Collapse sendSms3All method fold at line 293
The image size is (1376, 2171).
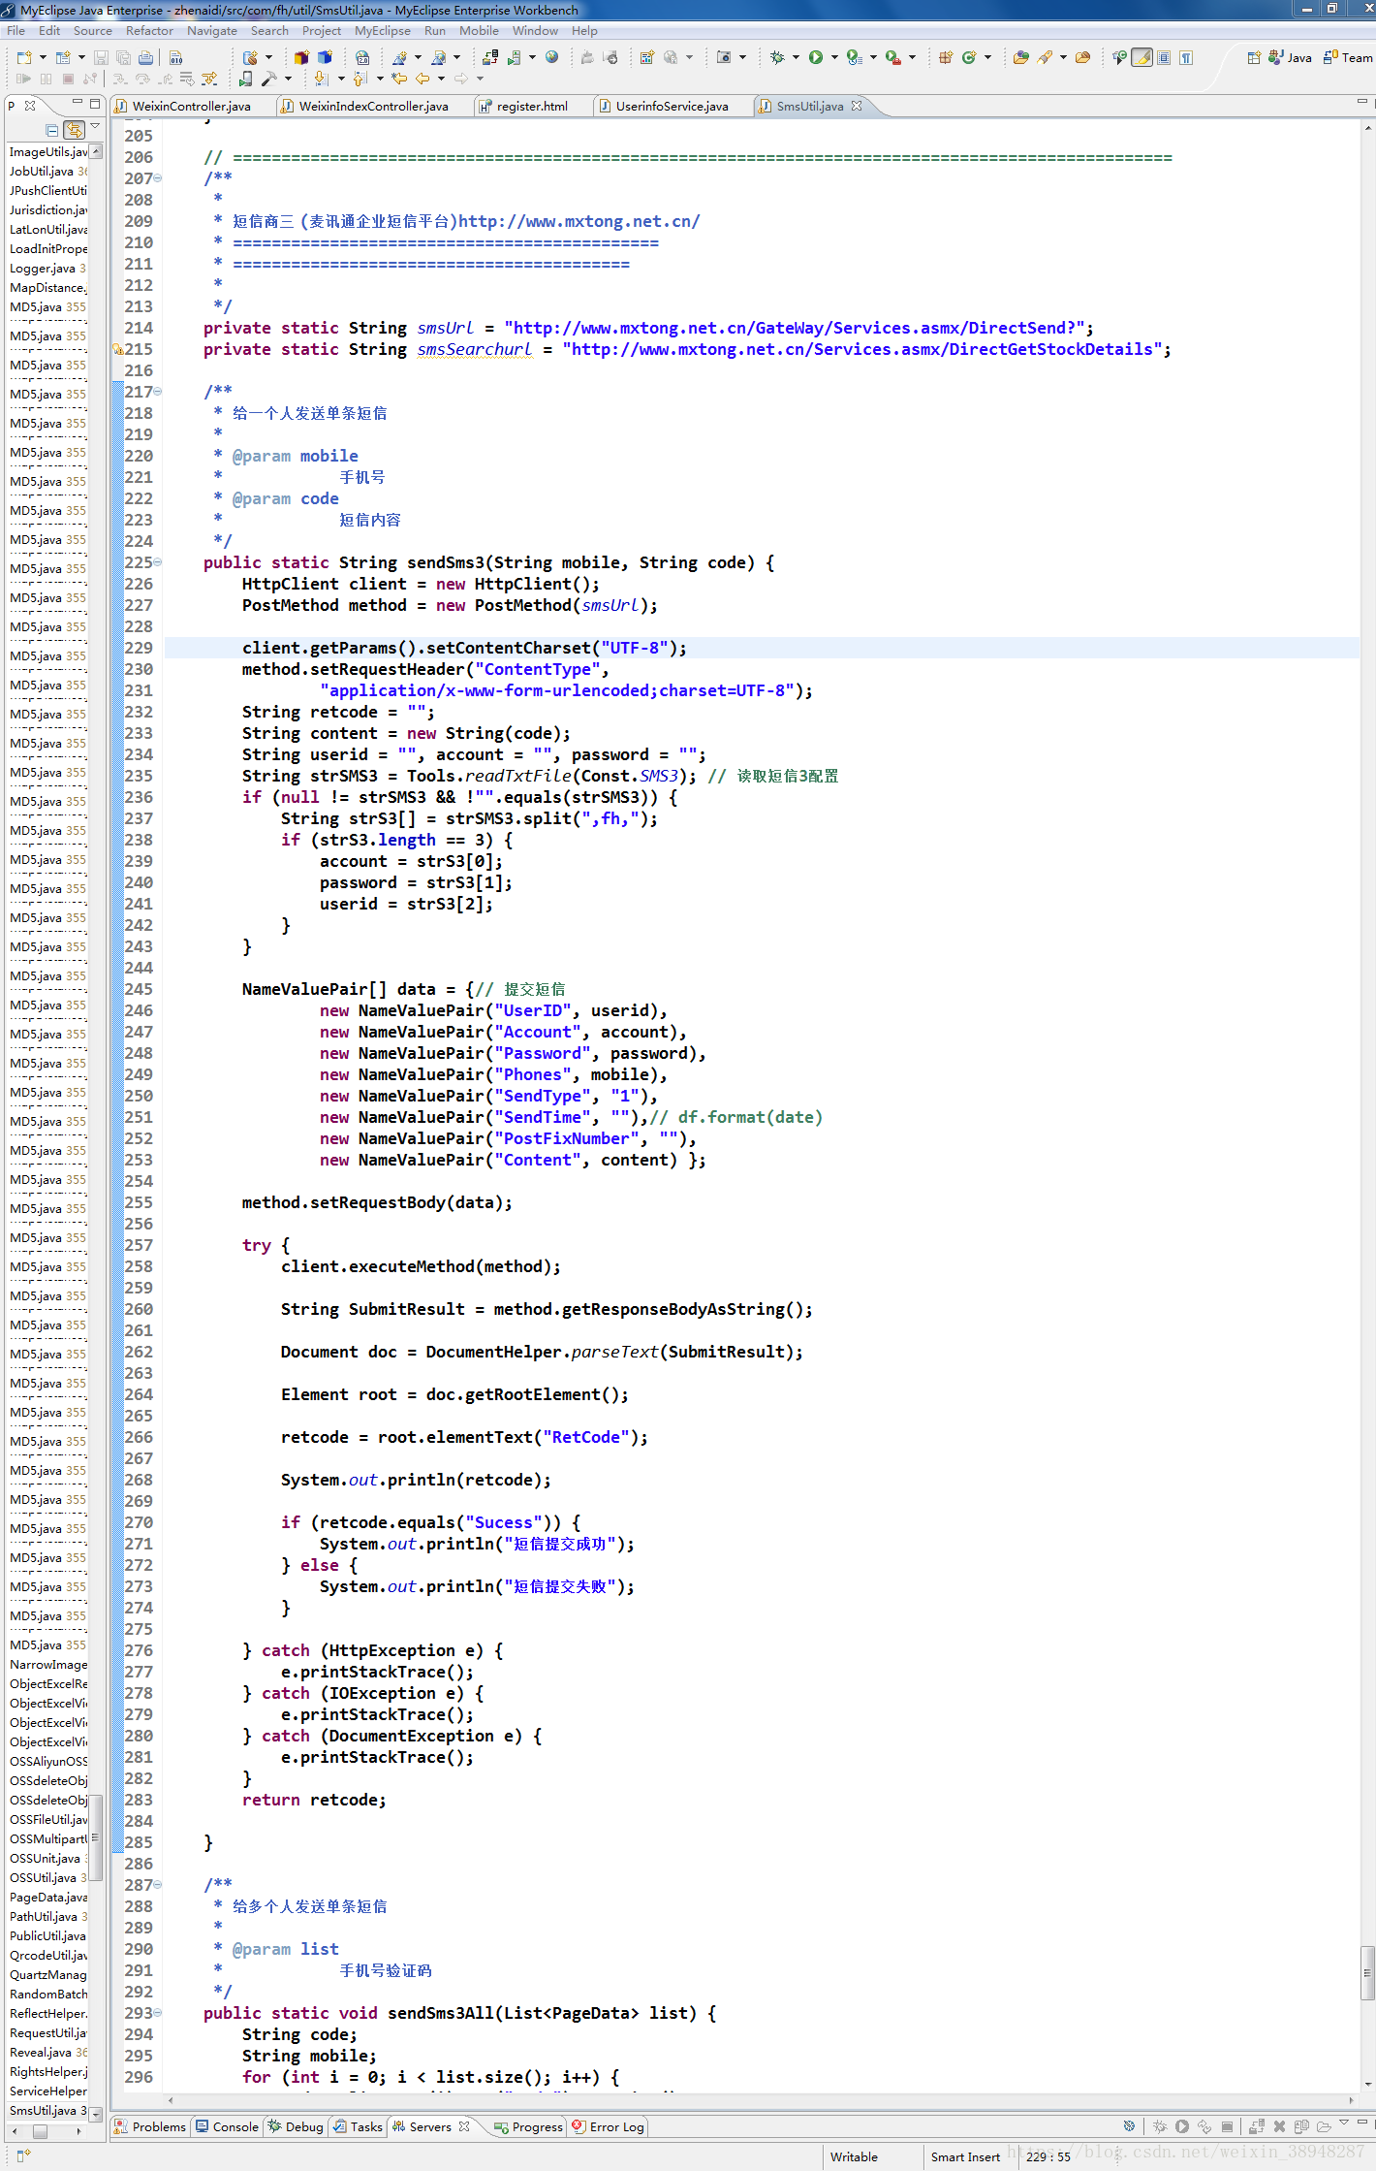[158, 2013]
